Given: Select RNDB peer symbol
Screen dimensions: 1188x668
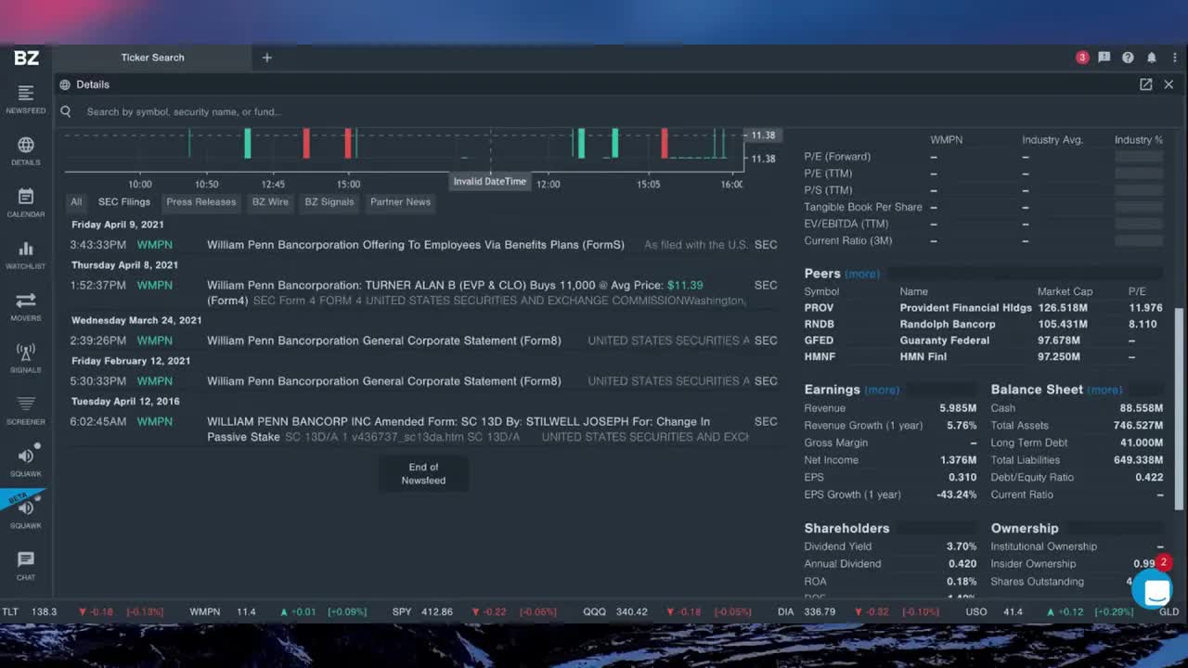Looking at the screenshot, I should point(820,325).
